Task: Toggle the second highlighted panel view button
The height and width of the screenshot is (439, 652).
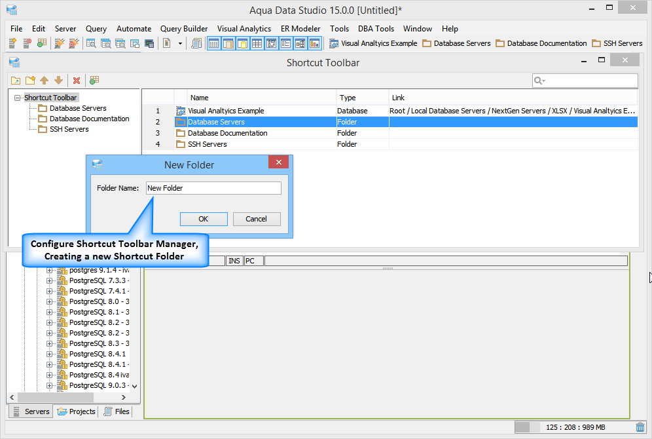Action: tap(228, 43)
